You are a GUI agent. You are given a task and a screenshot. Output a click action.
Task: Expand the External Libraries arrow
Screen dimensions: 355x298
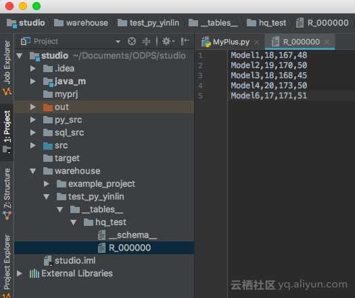20,274
